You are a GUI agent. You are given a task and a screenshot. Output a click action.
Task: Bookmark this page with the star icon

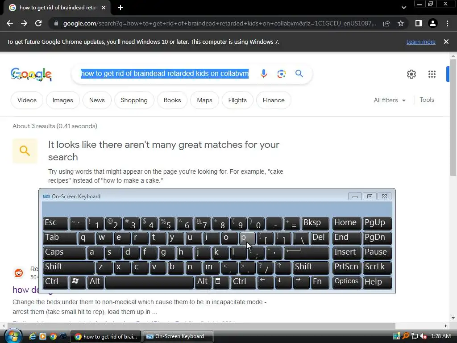tap(401, 23)
